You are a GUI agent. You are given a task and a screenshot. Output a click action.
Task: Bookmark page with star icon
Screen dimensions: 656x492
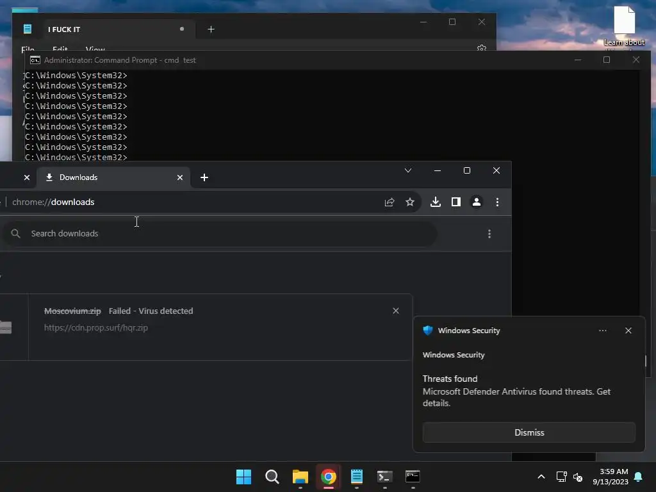(x=410, y=202)
